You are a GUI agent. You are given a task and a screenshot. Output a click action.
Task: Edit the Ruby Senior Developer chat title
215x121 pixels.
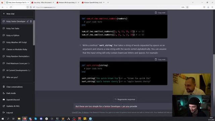click(28, 22)
